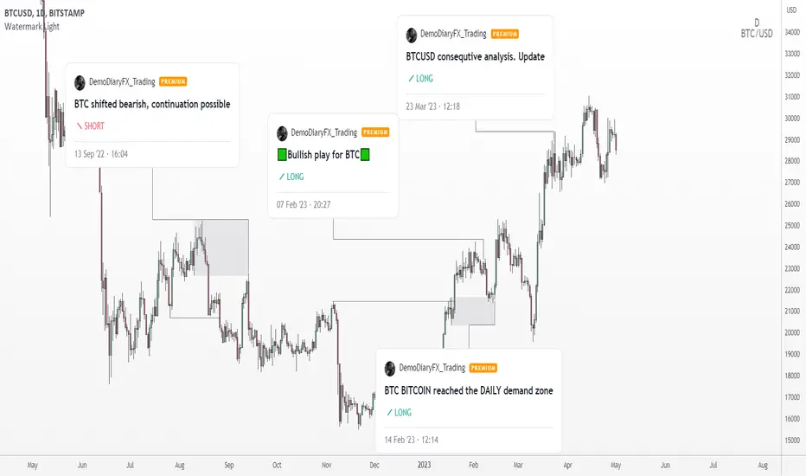806x476 pixels.
Task: Click the avatar on the 14 Feb '23 idea card
Action: (390, 369)
